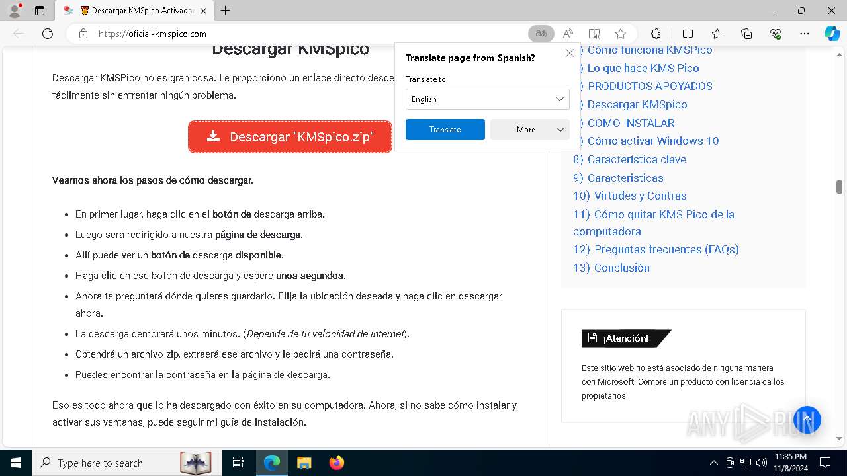Open Extensions puzzle icon
The image size is (847, 476).
(656, 34)
